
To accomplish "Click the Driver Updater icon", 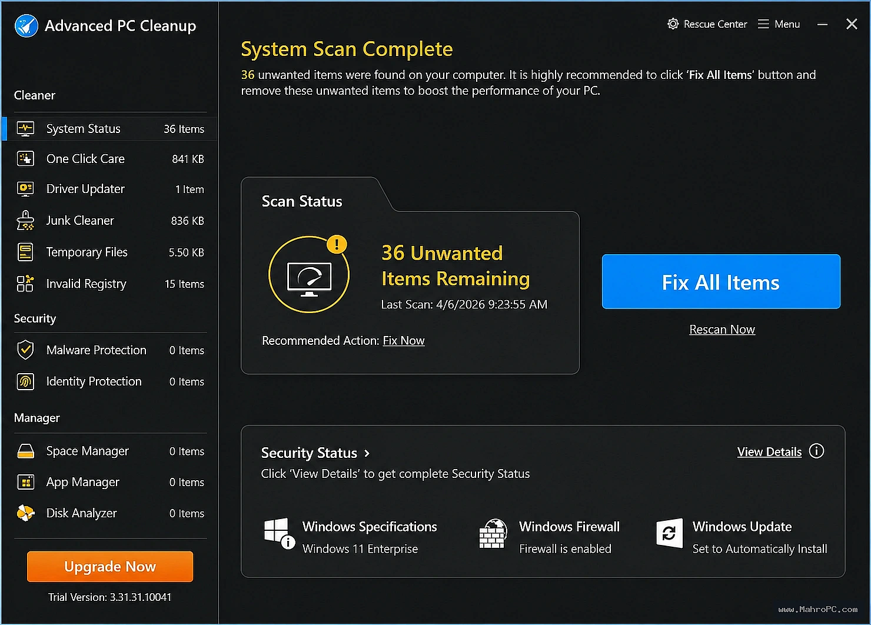I will pos(25,189).
